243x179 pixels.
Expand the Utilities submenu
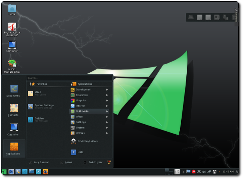89,133
